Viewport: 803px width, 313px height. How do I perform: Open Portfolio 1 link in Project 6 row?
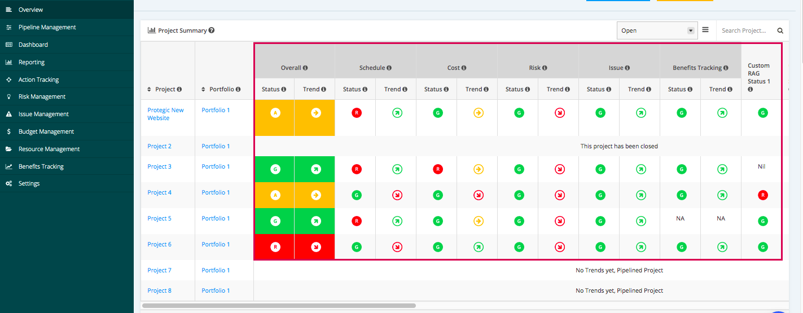tap(216, 244)
